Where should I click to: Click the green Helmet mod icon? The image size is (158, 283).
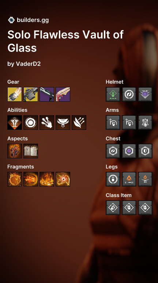point(113,94)
